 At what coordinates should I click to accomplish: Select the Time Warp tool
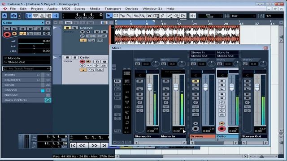pos(156,16)
